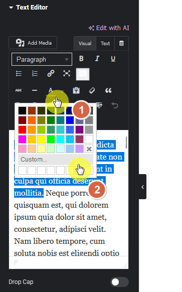Viewport: 182px width, 292px height.
Task: Click the text color A icon
Action: [x=51, y=91]
